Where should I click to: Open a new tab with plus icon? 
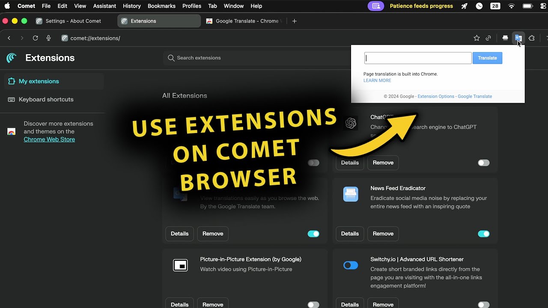point(294,21)
